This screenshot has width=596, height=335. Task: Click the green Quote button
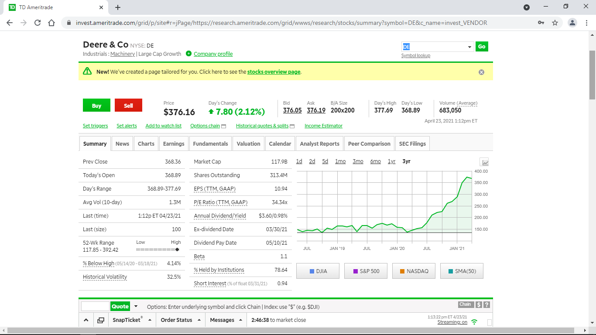tap(120, 306)
